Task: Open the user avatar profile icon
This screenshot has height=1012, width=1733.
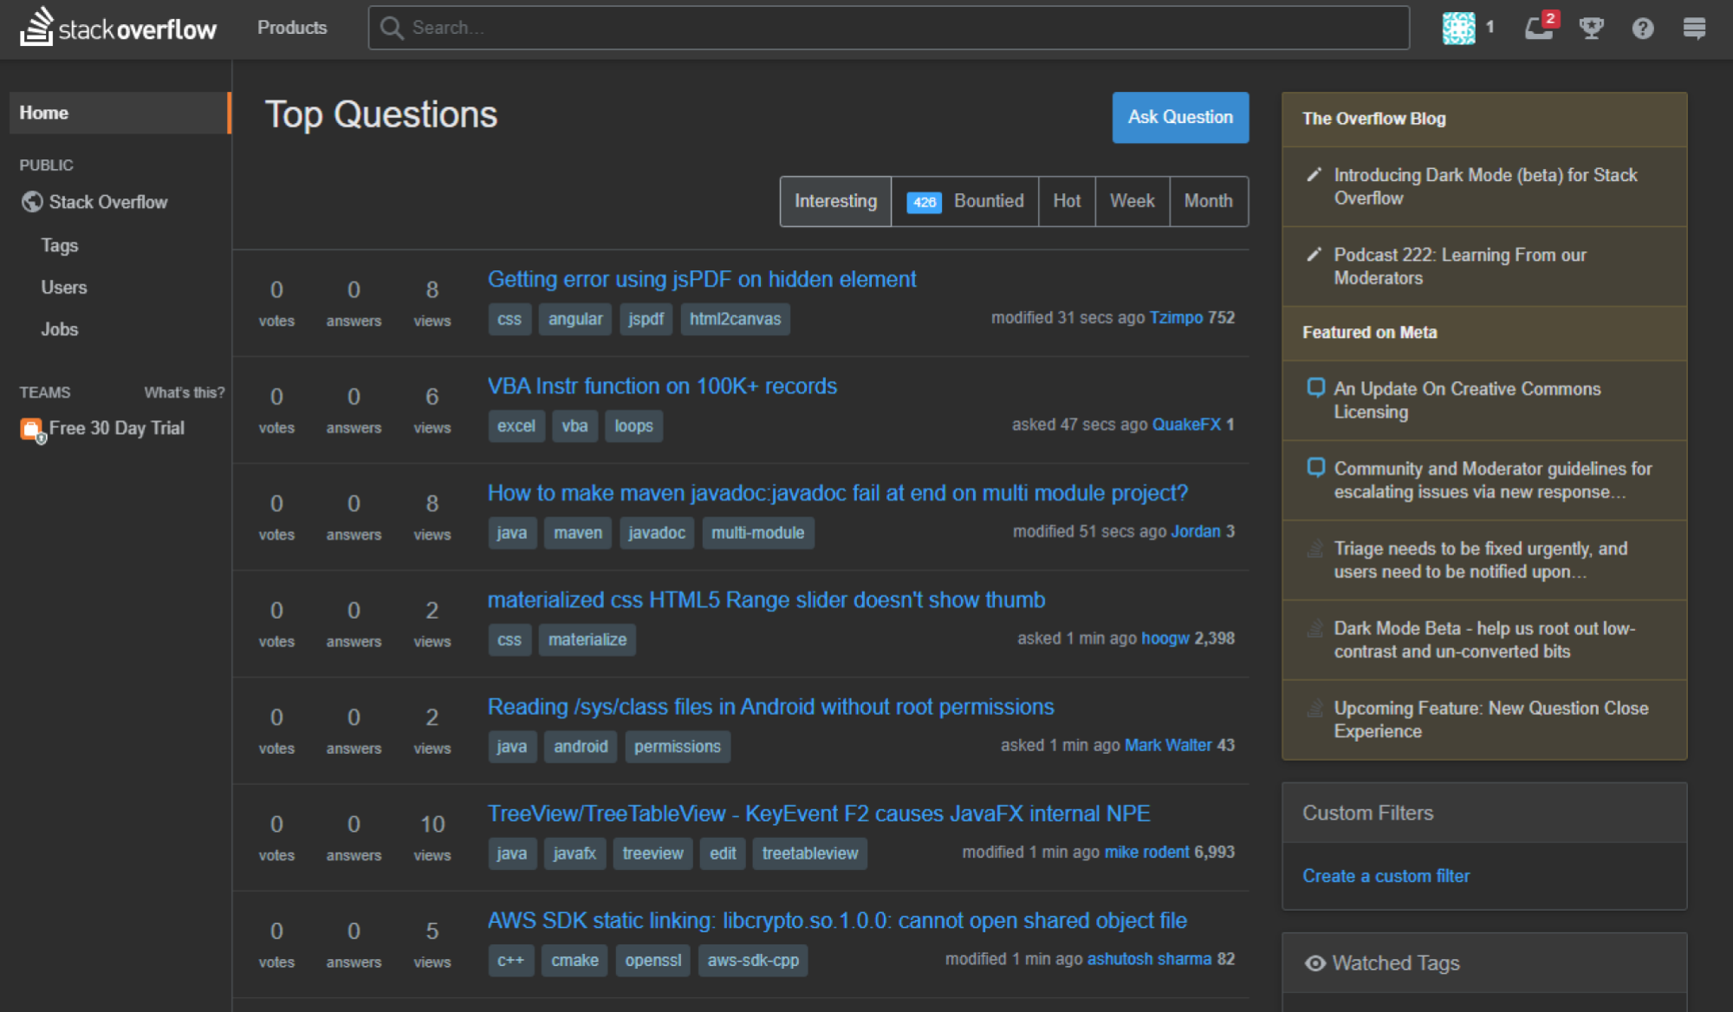Action: tap(1458, 28)
